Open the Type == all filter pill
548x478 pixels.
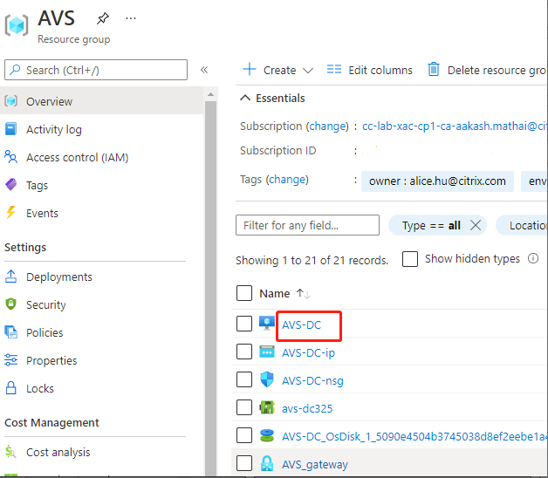[x=431, y=225]
